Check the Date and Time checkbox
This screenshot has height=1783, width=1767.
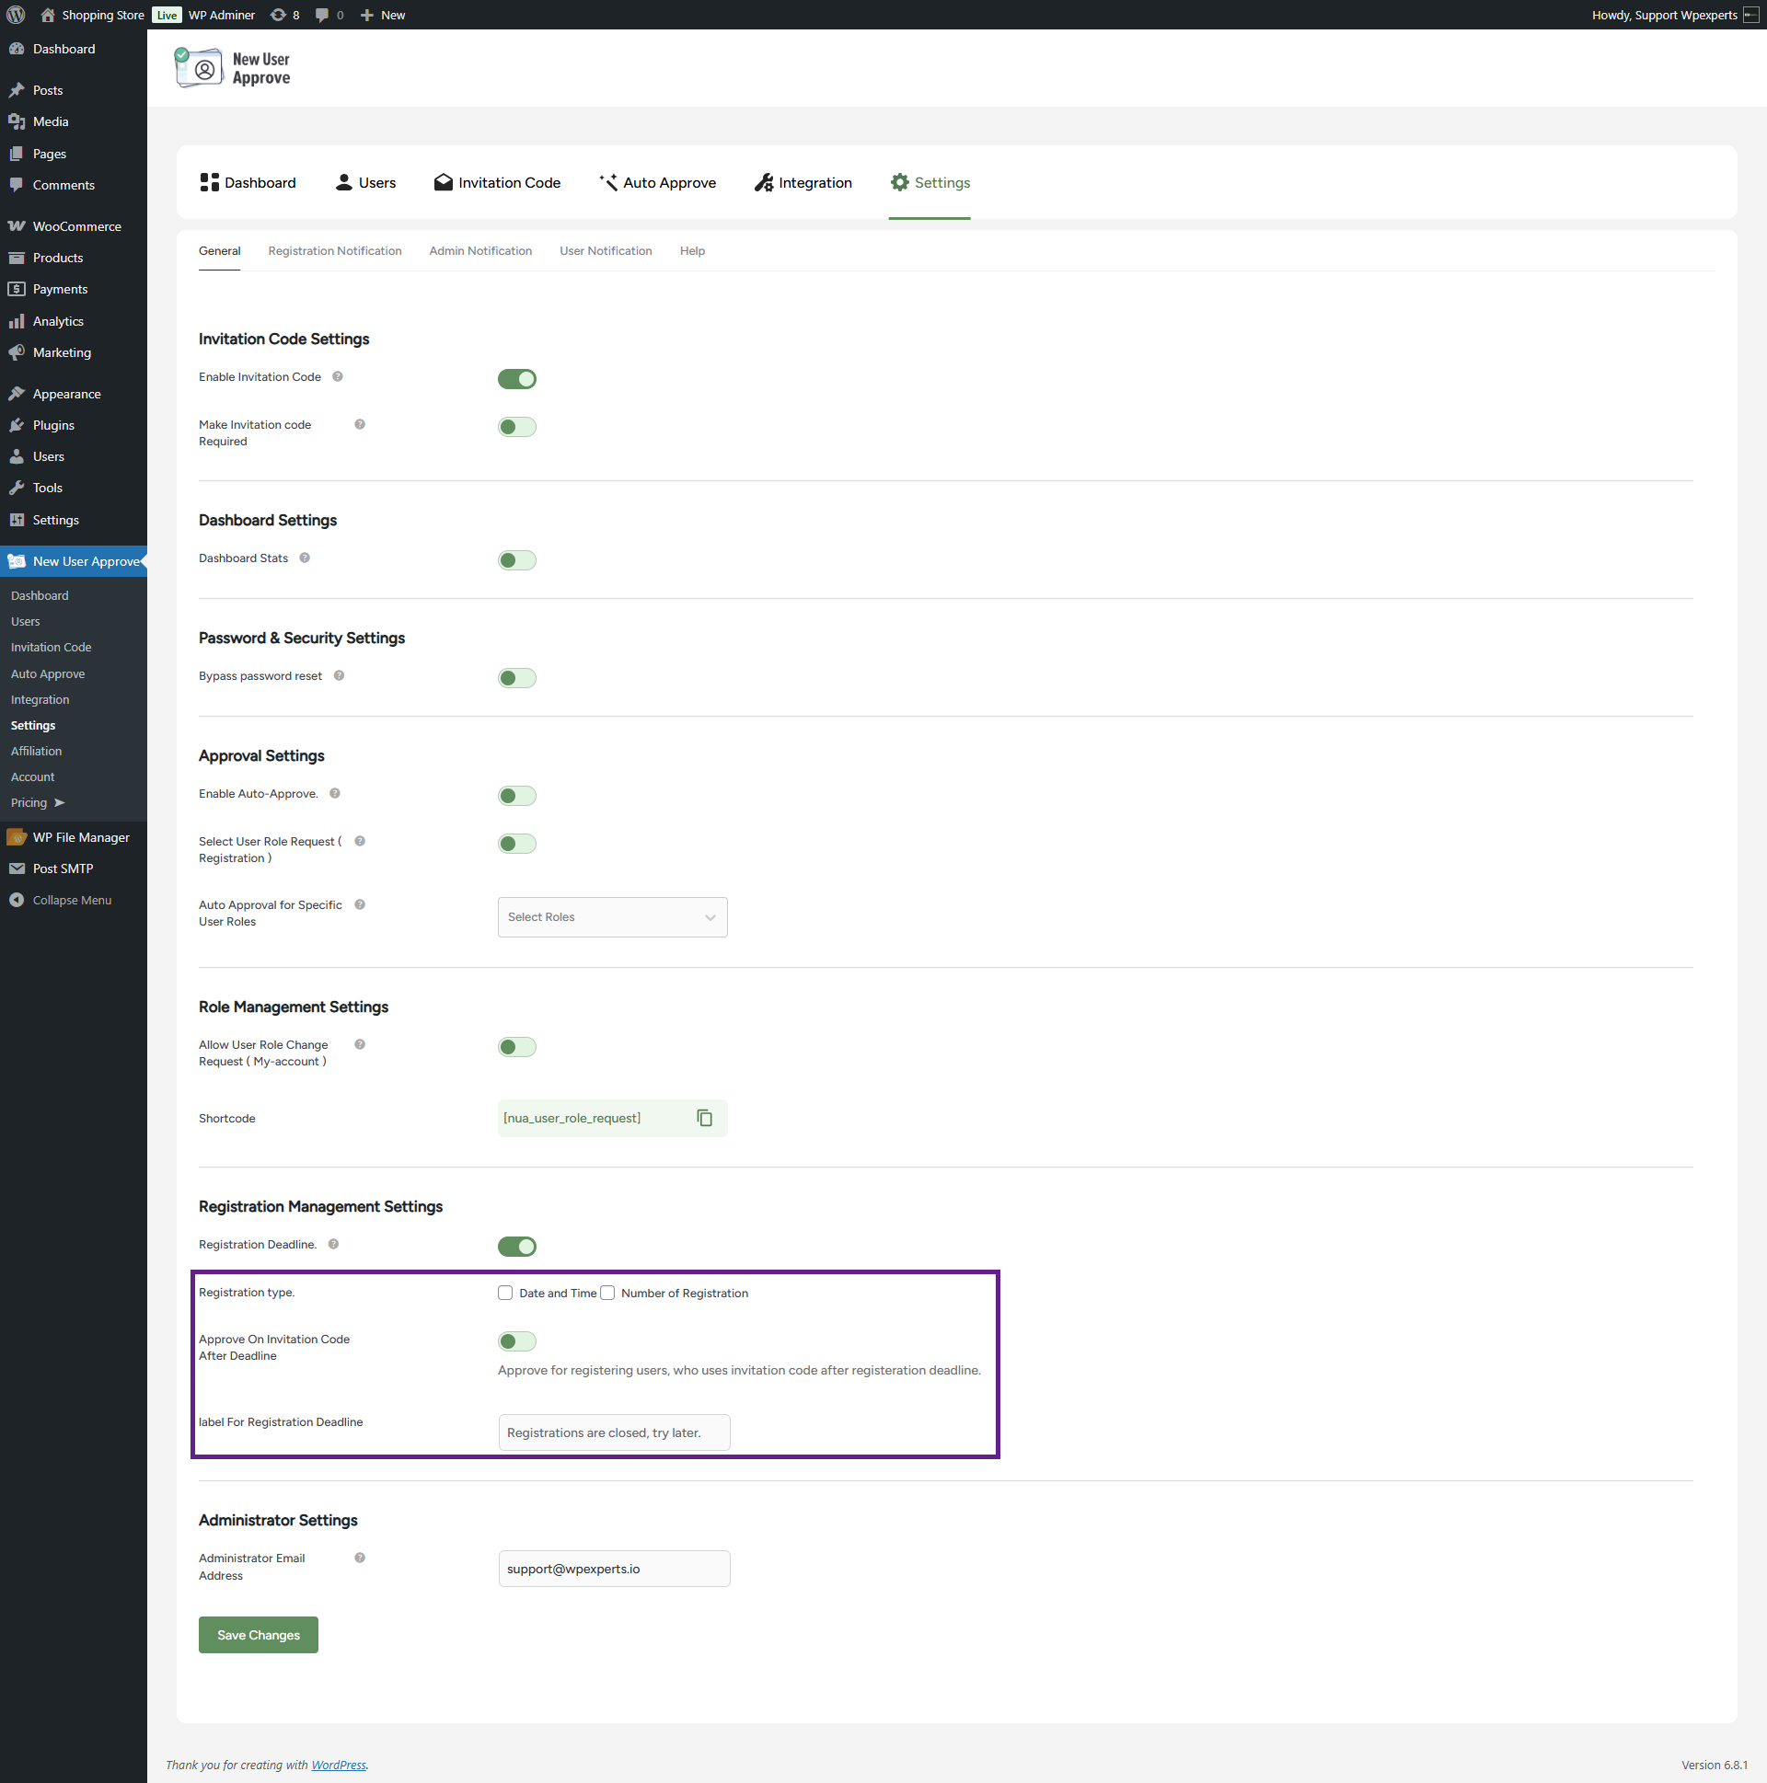[505, 1293]
